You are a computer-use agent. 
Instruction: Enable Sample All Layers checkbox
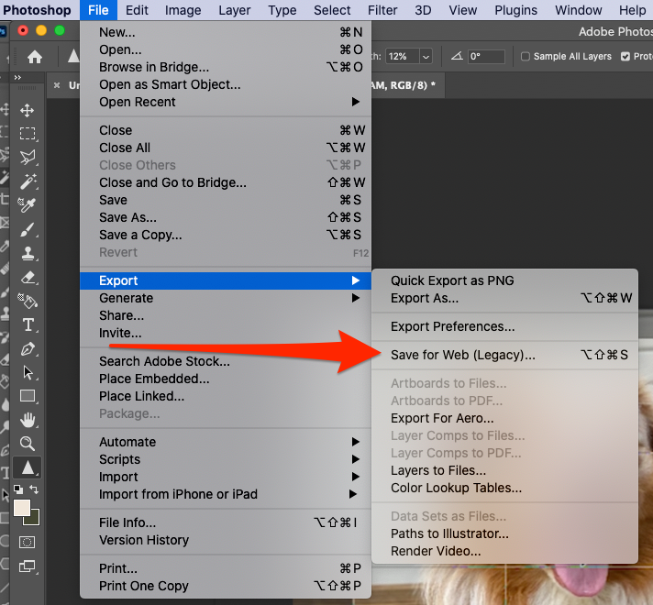(526, 56)
